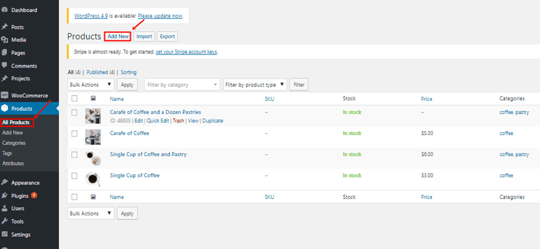Open Categories in the Products submenu
The height and width of the screenshot is (249, 540).
tap(13, 143)
